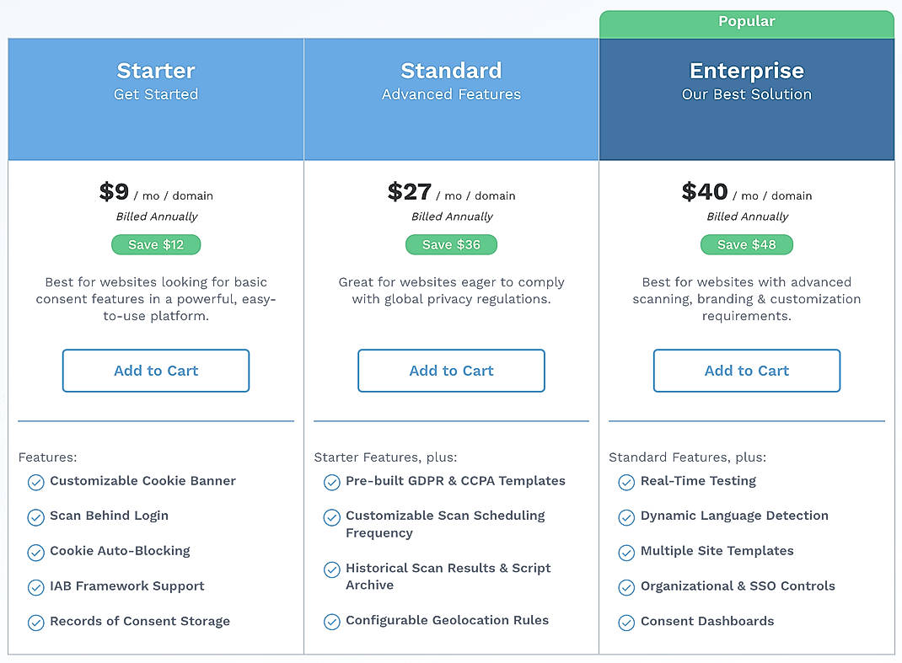The image size is (902, 663).
Task: Click the check icon for Multiple Site Templates
Action: tap(626, 552)
